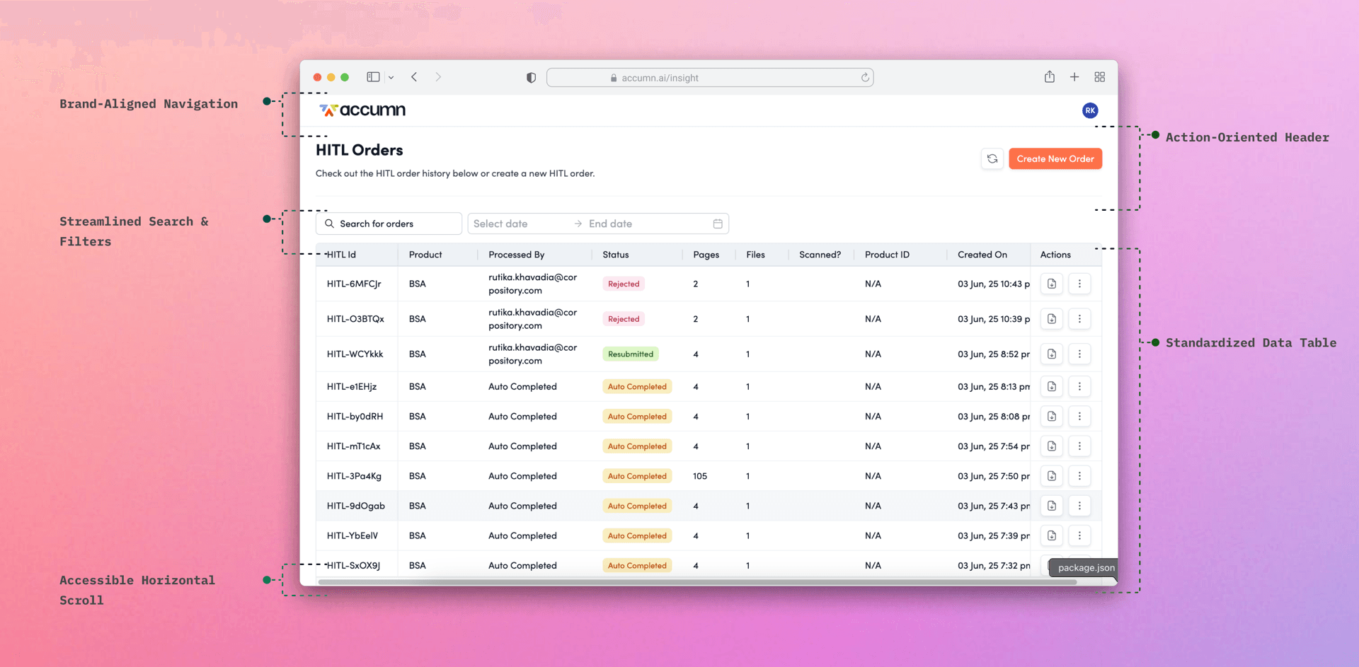This screenshot has width=1359, height=667.
Task: Download file for HITL-e1EHjz row
Action: point(1052,386)
